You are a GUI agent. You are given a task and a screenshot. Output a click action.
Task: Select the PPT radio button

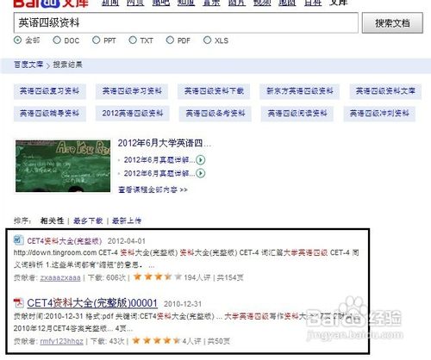(x=96, y=40)
